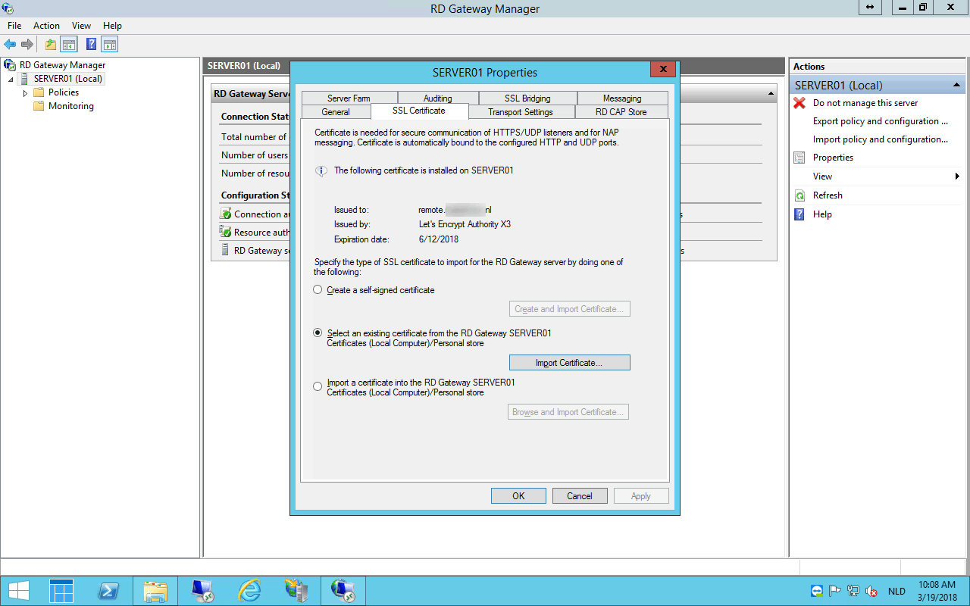The image size is (970, 606).
Task: Collapse the RD Gateway Server status section arrow
Action: coord(771,94)
